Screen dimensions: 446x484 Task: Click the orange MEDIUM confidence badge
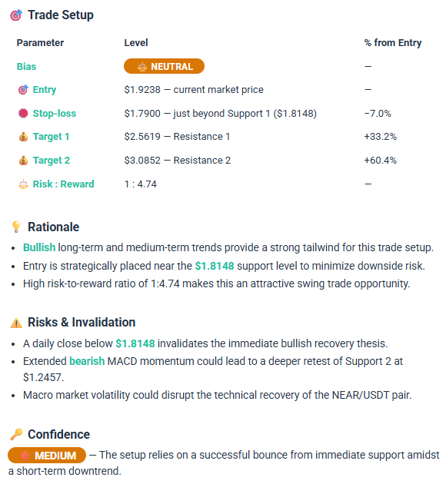[x=47, y=456]
